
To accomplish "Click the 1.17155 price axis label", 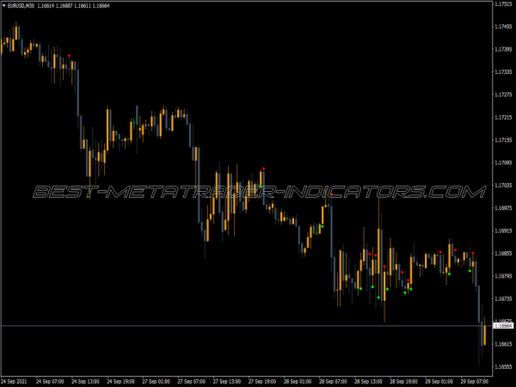I will point(503,140).
